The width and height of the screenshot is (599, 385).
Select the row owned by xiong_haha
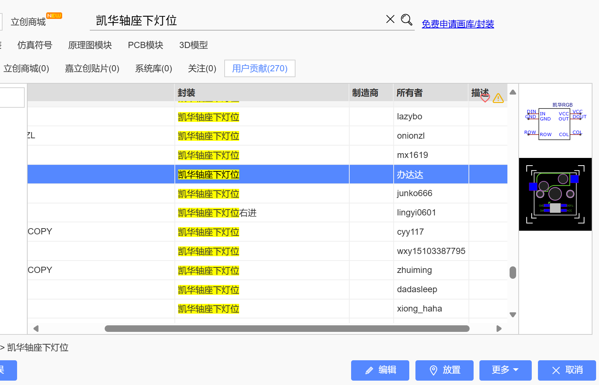pyautogui.click(x=268, y=309)
